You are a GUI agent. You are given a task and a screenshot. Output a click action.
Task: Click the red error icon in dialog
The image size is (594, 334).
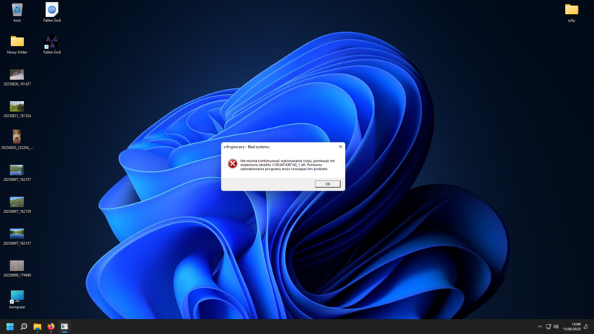232,163
